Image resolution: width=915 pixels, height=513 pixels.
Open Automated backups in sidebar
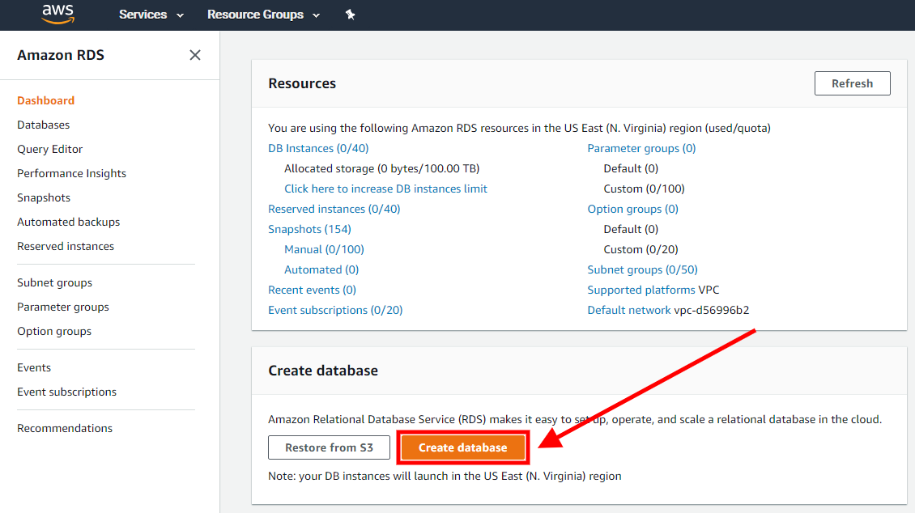click(68, 222)
